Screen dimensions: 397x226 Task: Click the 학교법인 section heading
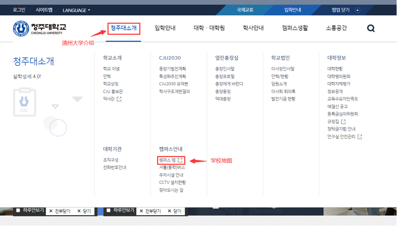click(x=280, y=58)
